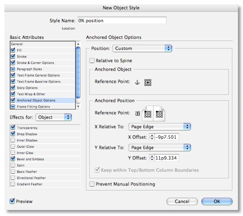This screenshot has height=216, width=243.
Task: Disable the Drop Shadow effect checkbox
Action: 13,134
